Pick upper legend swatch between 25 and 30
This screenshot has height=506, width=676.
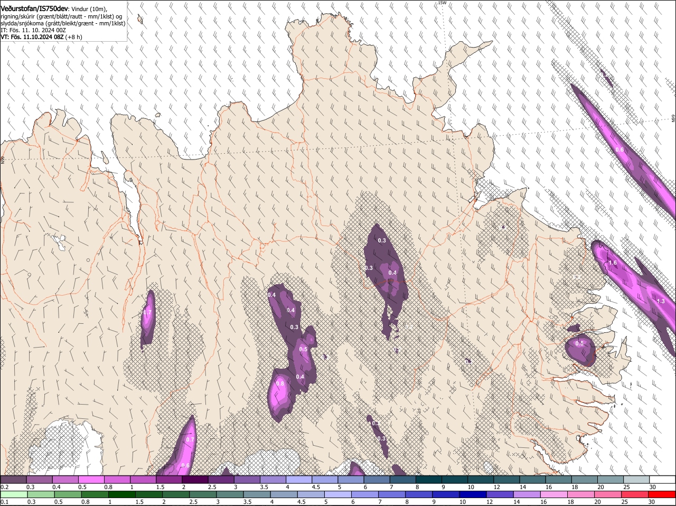point(637,479)
